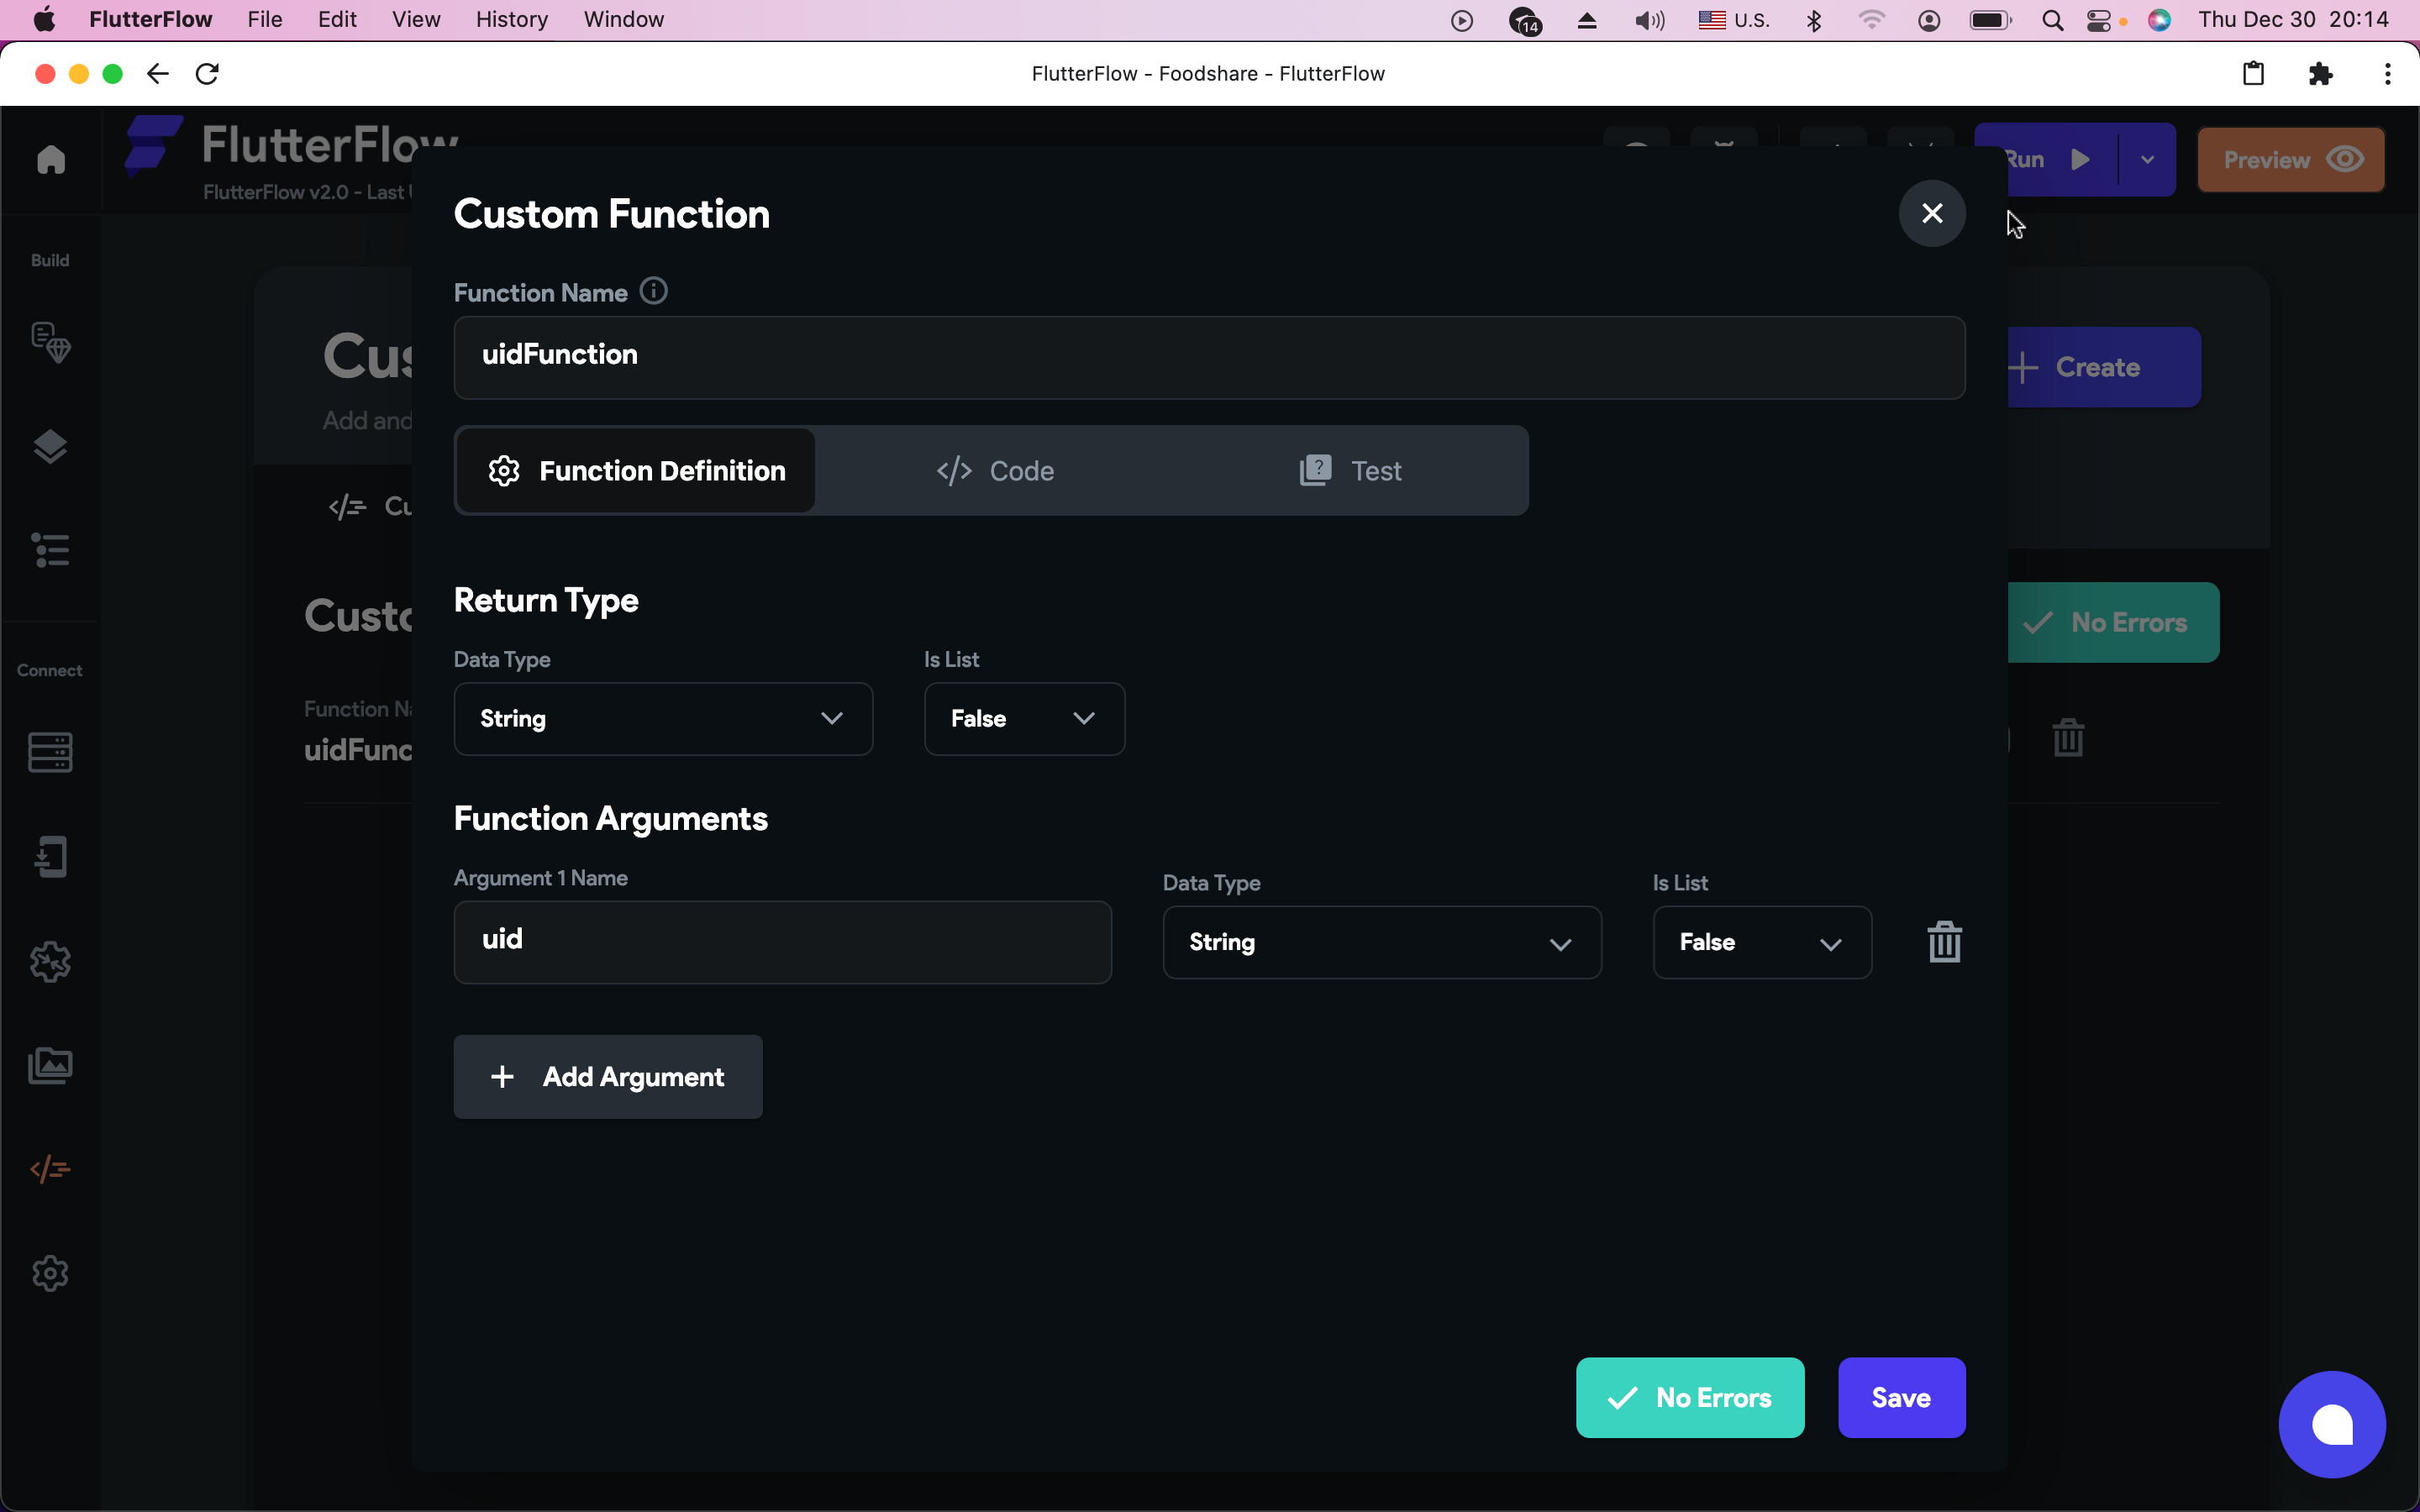Switch to the Code tab
This screenshot has width=2420, height=1512.
pyautogui.click(x=995, y=471)
